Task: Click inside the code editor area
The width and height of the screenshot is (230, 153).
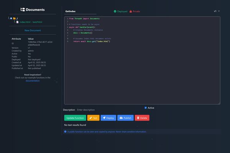Action: tap(142, 60)
